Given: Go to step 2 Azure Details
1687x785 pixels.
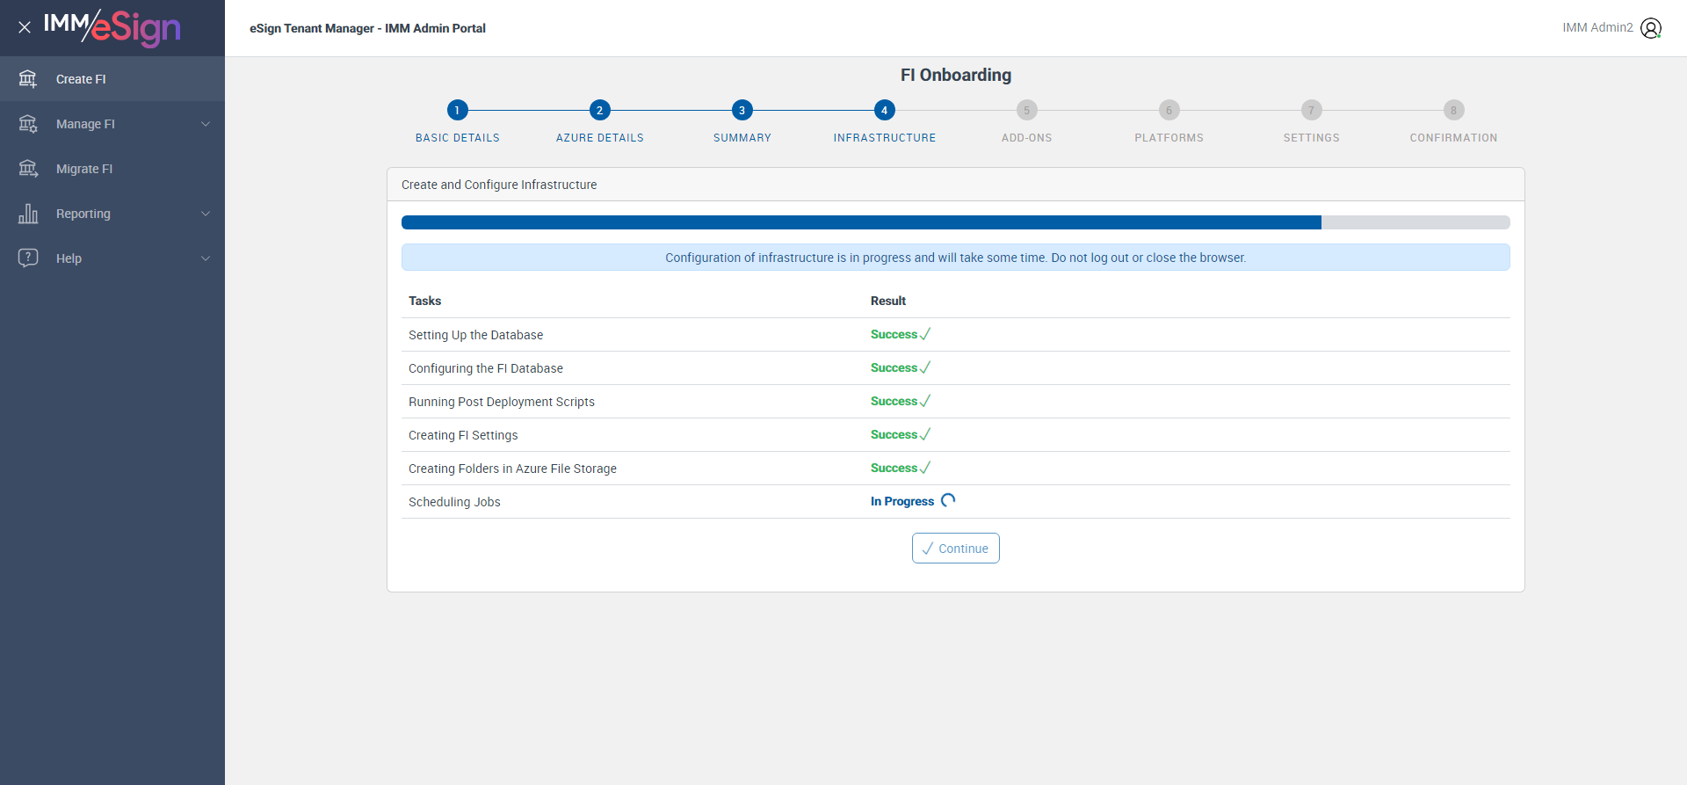Looking at the screenshot, I should [599, 110].
